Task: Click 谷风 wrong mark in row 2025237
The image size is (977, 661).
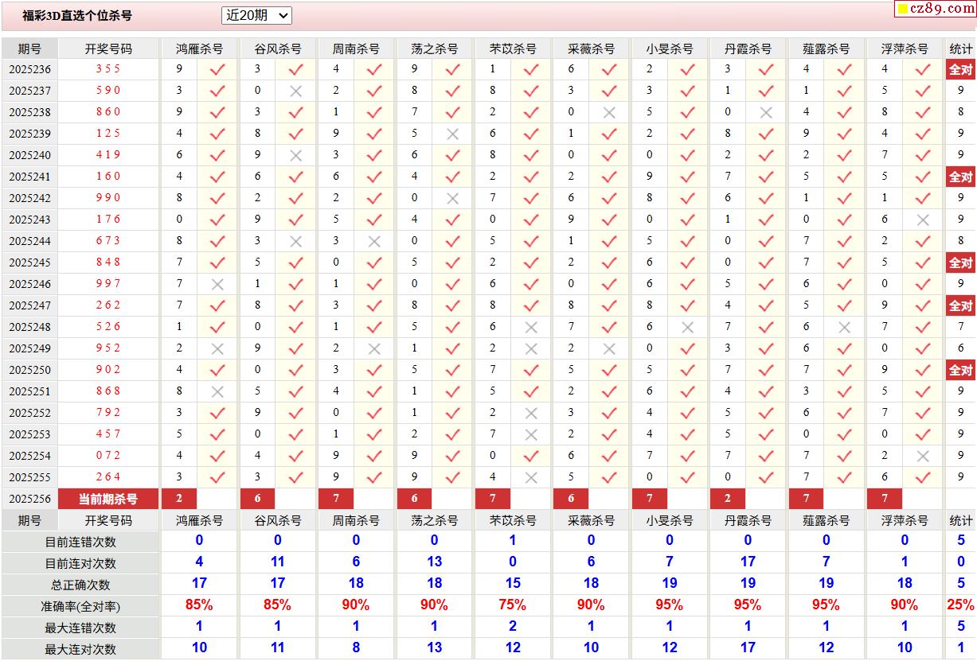Action: pos(295,91)
